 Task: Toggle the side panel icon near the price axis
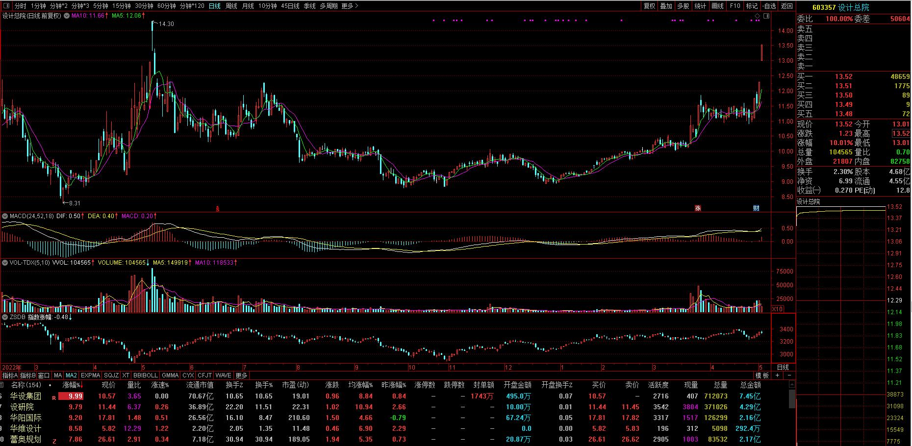coord(766,16)
